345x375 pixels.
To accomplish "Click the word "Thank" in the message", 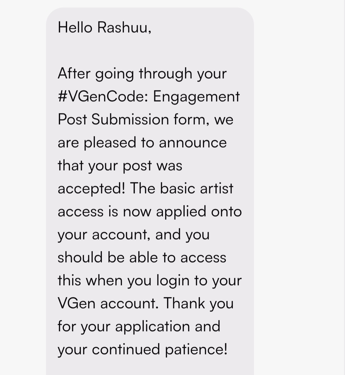I will [185, 303].
